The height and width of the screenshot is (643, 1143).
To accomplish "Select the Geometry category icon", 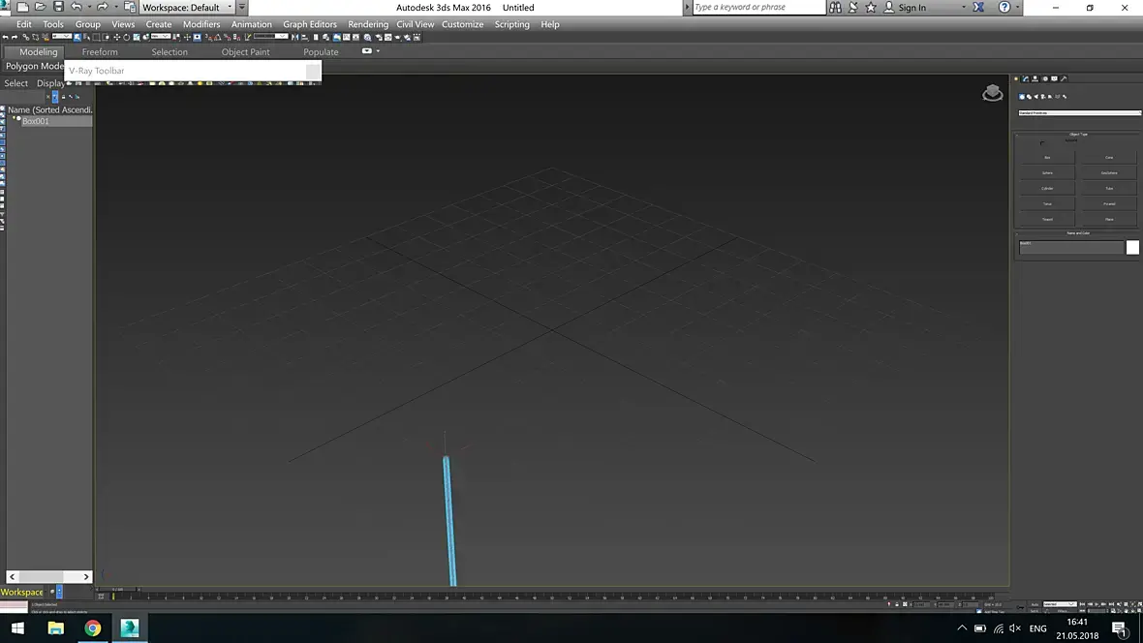I will click(1022, 96).
